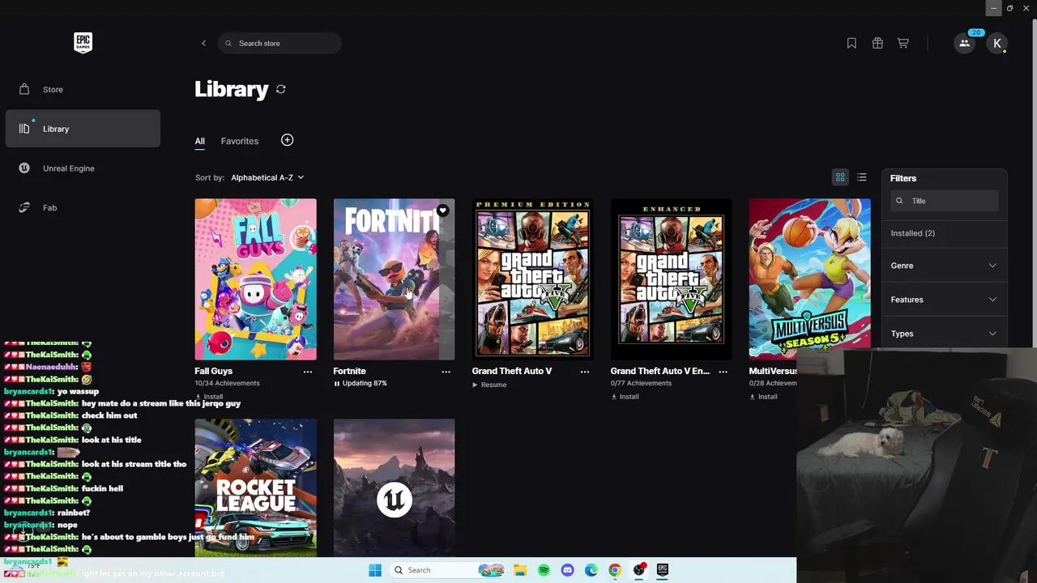Expand the Genre filter section
The image size is (1037, 583).
pyautogui.click(x=944, y=266)
